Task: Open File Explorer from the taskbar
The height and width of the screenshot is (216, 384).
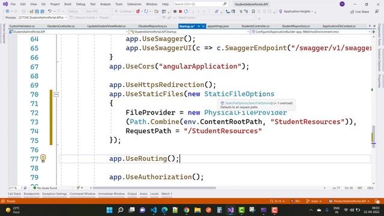Action: [x=197, y=210]
